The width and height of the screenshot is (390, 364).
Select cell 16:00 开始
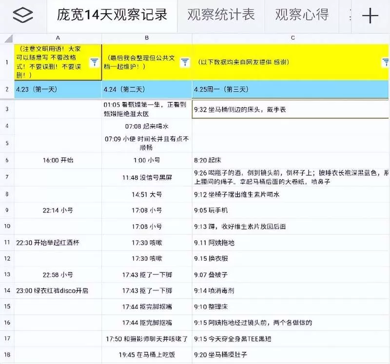tap(58, 160)
